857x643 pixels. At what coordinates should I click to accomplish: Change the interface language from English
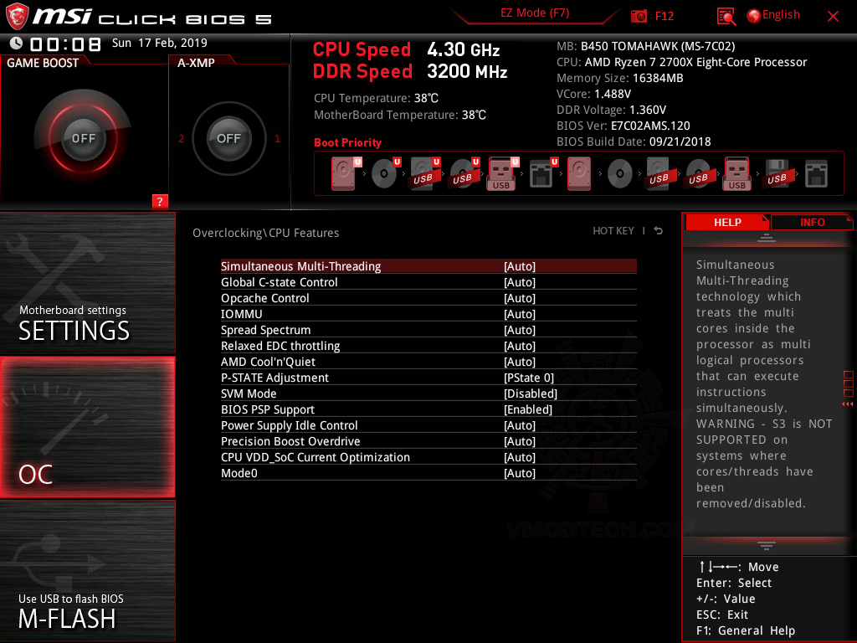point(773,14)
